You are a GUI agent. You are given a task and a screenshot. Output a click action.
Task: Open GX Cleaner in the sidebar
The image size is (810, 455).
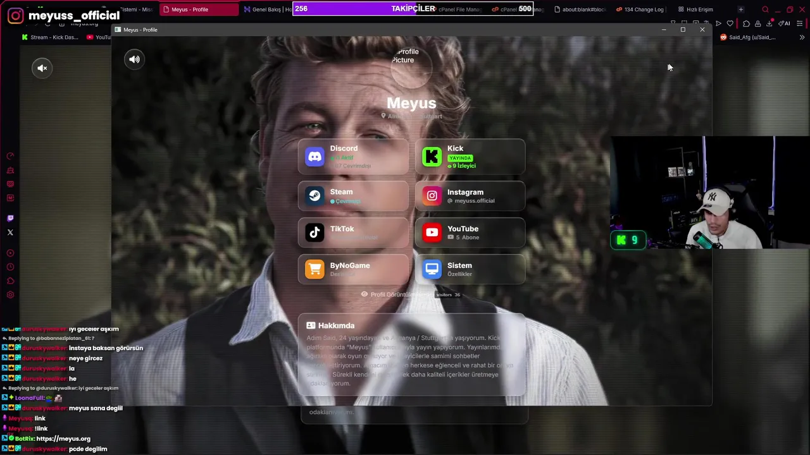(x=10, y=170)
